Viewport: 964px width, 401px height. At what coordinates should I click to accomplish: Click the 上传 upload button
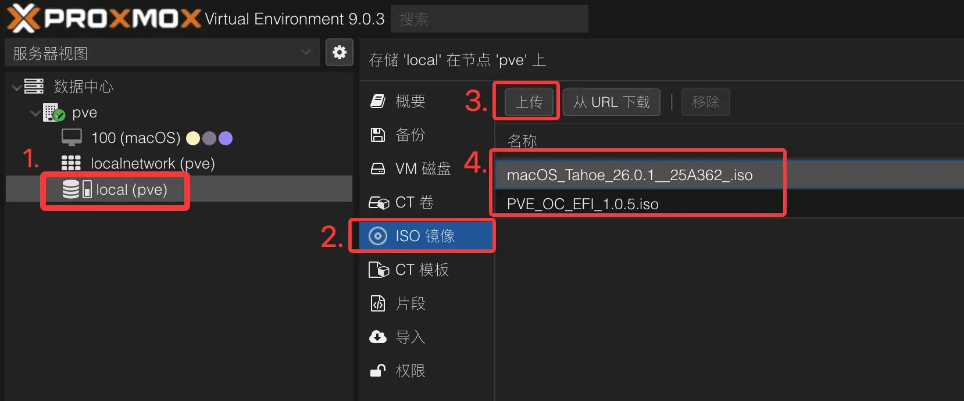[529, 102]
